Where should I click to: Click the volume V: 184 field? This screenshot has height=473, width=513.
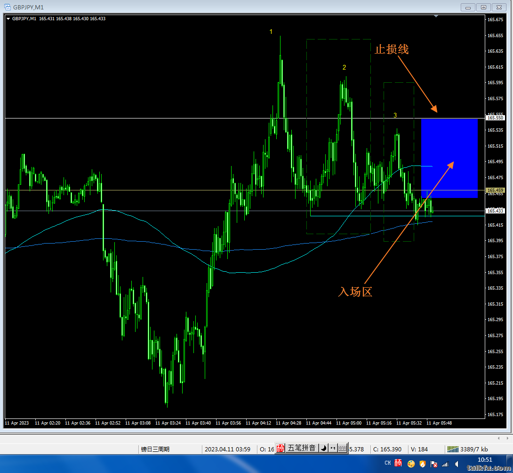point(419,449)
